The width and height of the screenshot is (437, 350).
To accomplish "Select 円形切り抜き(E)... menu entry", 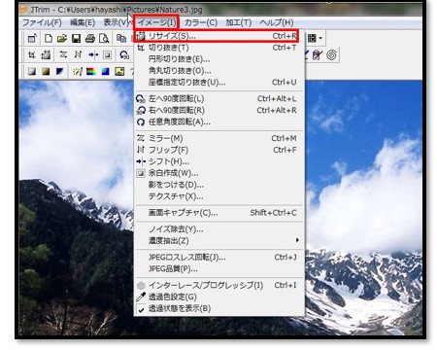I will [x=219, y=59].
